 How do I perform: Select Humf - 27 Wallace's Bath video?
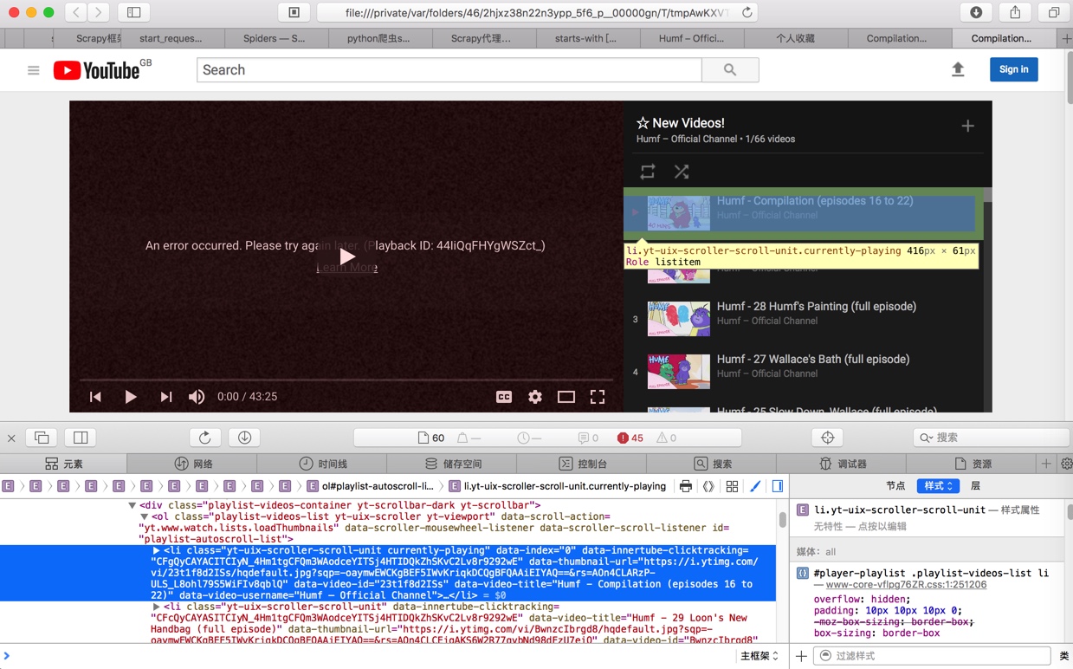[813, 359]
